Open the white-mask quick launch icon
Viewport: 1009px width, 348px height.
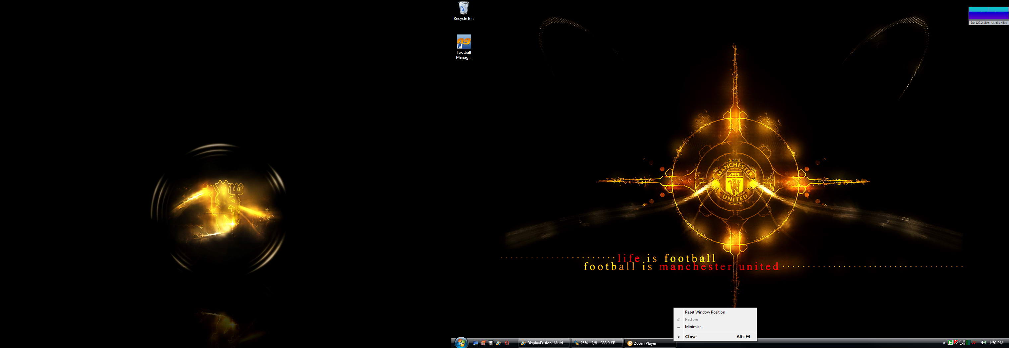[x=491, y=343]
